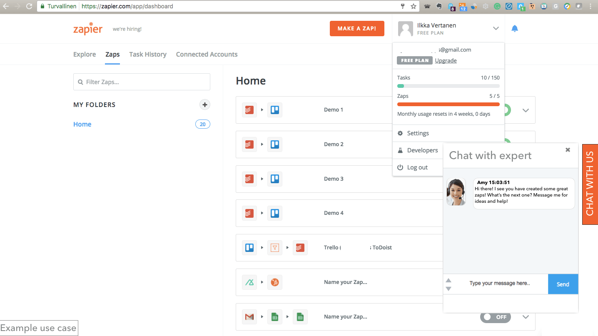
Task: Click the Evernote elephant extension icon
Action: (x=439, y=6)
